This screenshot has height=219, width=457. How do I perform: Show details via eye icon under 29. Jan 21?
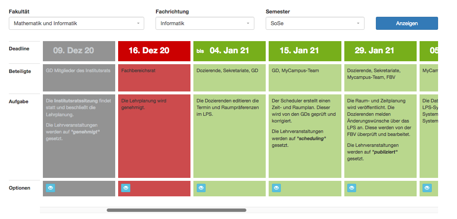click(x=351, y=188)
